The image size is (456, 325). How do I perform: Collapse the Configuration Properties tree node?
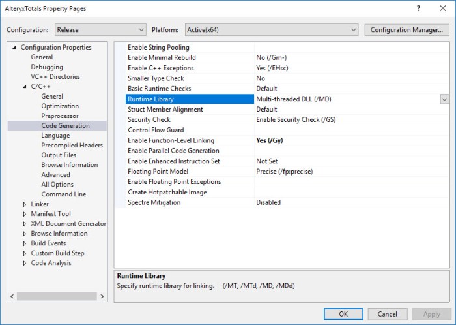(x=14, y=47)
